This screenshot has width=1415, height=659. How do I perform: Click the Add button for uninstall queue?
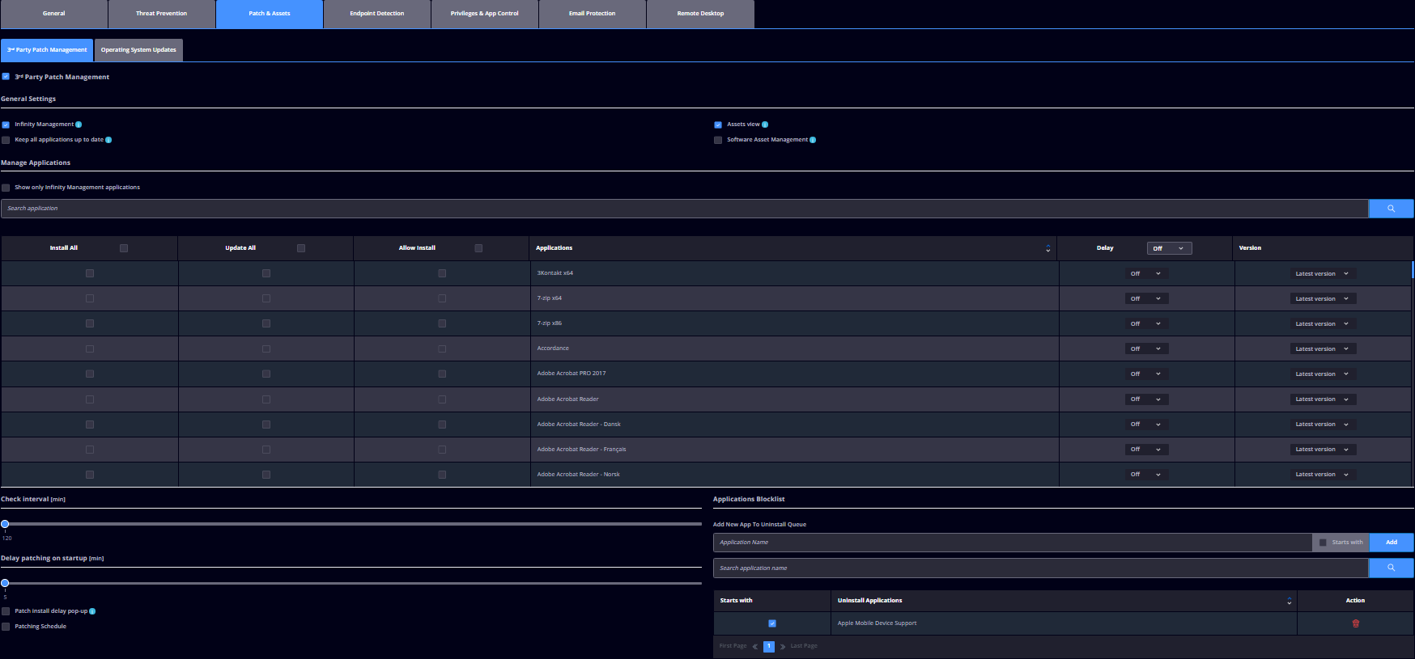click(1391, 543)
